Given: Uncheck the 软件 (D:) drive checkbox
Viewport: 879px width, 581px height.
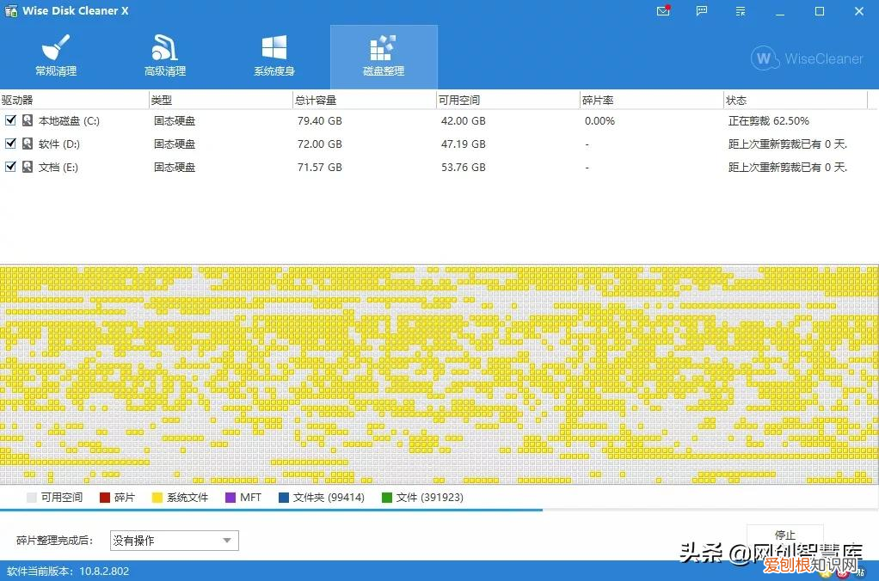Looking at the screenshot, I should [x=10, y=144].
